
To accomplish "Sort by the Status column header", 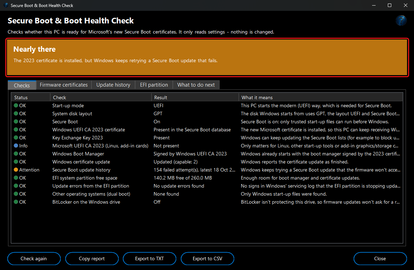I will click(31, 97).
